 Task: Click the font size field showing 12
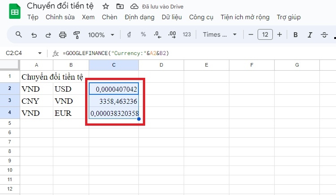265,34
